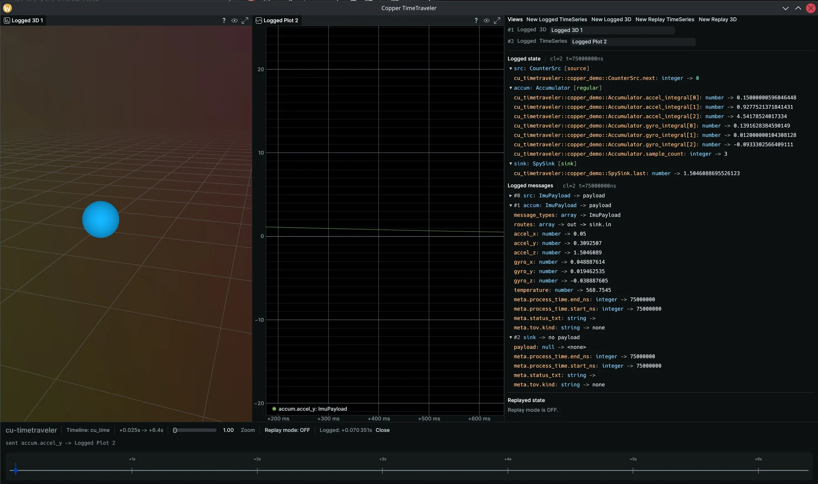The image size is (818, 484).
Task: Toggle visibility eye of Logged Plot 2
Action: click(486, 20)
